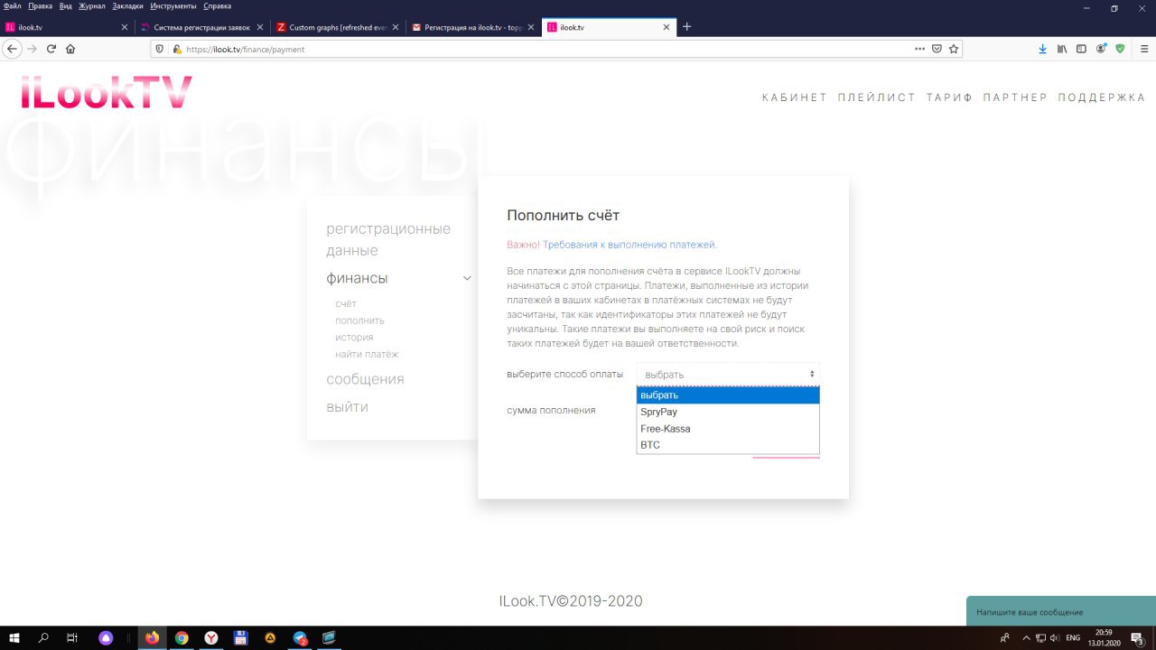Open the floppy disk taskbar app
This screenshot has height=650, width=1156.
click(x=240, y=637)
